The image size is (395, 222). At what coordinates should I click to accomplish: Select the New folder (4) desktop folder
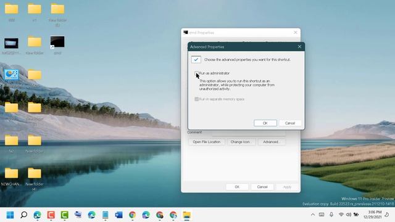pos(35,179)
